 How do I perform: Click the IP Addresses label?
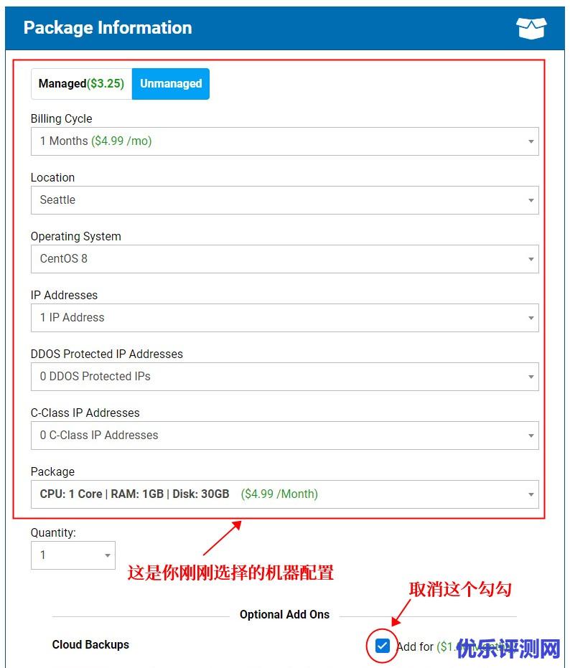65,295
